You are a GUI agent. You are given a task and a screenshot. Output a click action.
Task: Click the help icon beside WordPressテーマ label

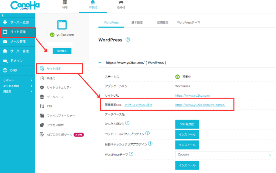pyautogui.click(x=131, y=154)
